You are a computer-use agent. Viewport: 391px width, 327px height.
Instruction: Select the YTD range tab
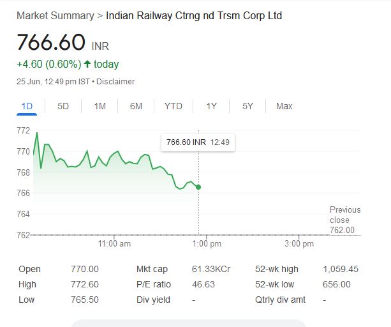(173, 106)
